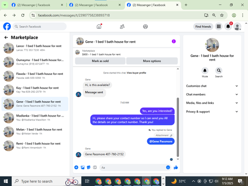
Task: Open Oumayma's house for rent conversation
Action: pos(35,62)
